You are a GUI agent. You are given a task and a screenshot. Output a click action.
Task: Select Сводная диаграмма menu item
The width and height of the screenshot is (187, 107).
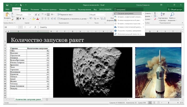[129, 14]
